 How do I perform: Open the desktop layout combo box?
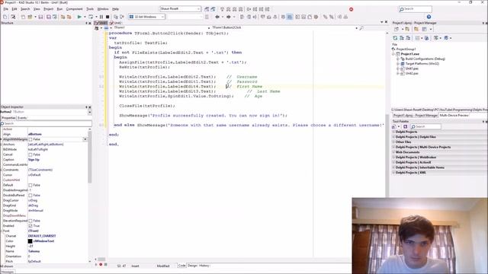coord(180,9)
